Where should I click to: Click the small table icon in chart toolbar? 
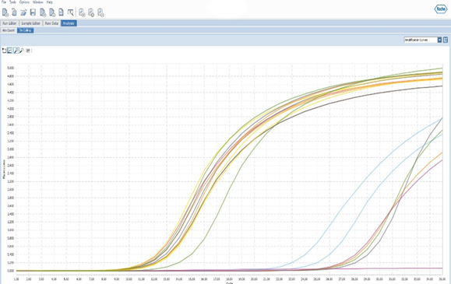click(28, 51)
